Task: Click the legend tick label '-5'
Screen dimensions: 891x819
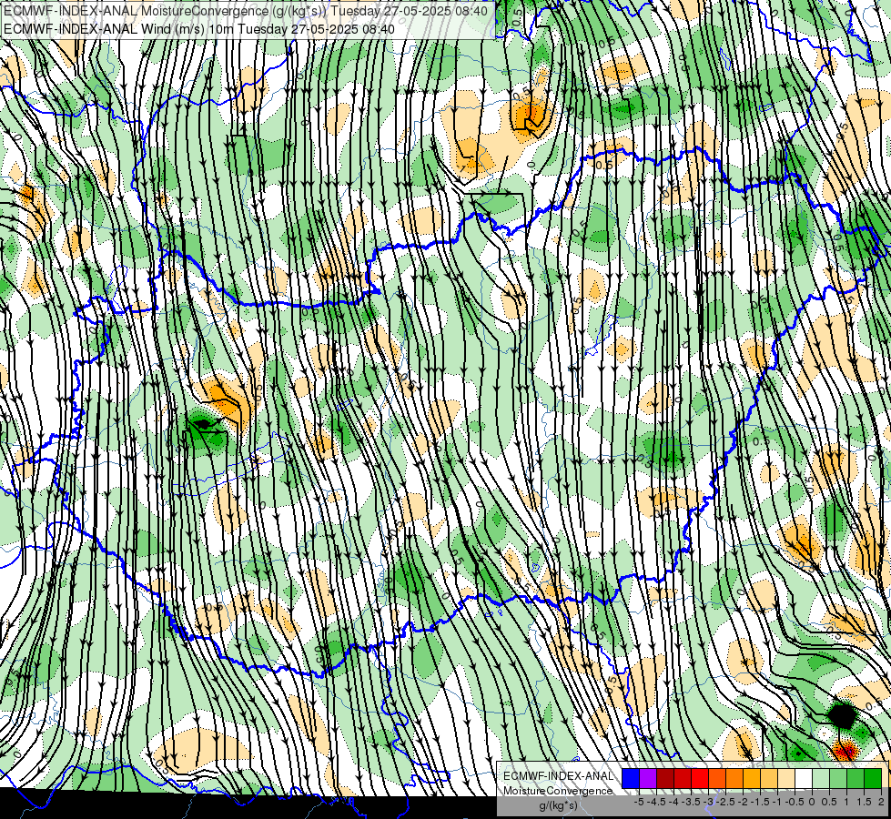Action: pos(639,802)
